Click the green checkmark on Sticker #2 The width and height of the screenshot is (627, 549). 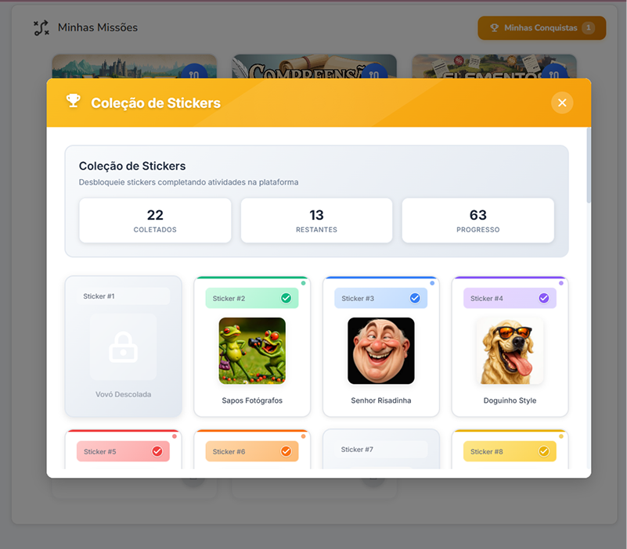(x=286, y=298)
